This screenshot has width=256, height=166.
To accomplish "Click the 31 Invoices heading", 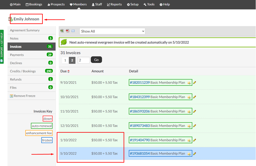I will click(70, 53).
